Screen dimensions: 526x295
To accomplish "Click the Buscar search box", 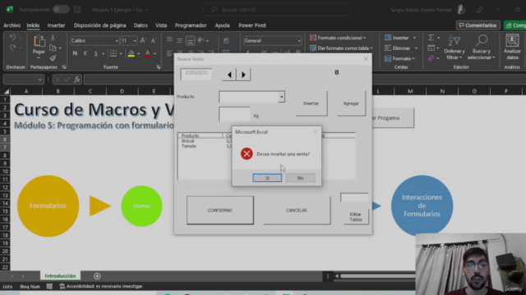I will tap(276, 10).
